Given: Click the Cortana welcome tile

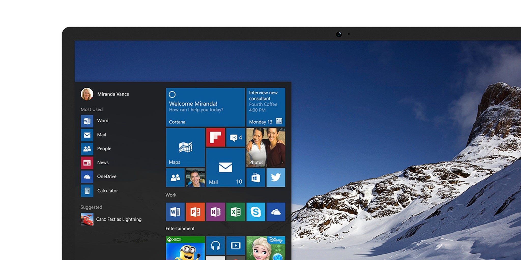Looking at the screenshot, I should pyautogui.click(x=205, y=107).
